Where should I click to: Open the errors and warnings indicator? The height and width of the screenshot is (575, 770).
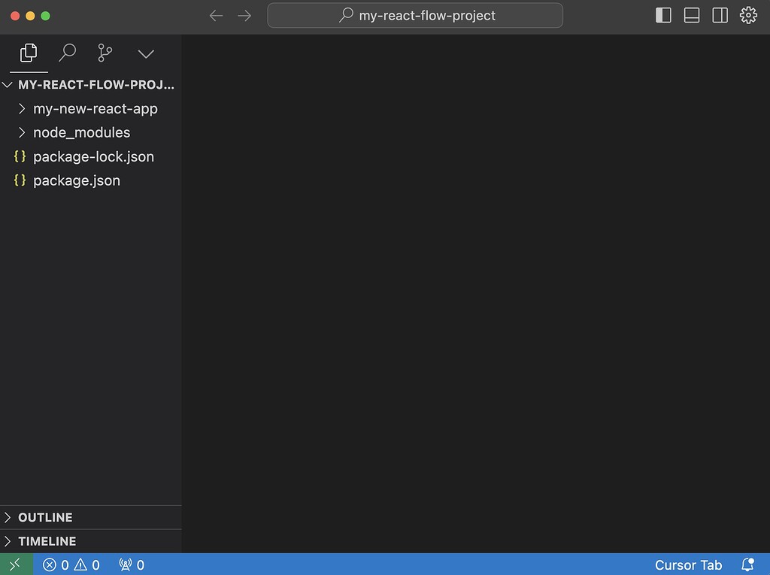click(x=71, y=564)
